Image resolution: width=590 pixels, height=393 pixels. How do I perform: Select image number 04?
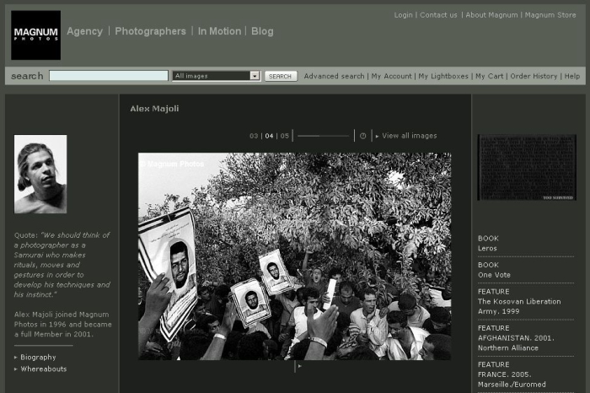click(x=269, y=136)
